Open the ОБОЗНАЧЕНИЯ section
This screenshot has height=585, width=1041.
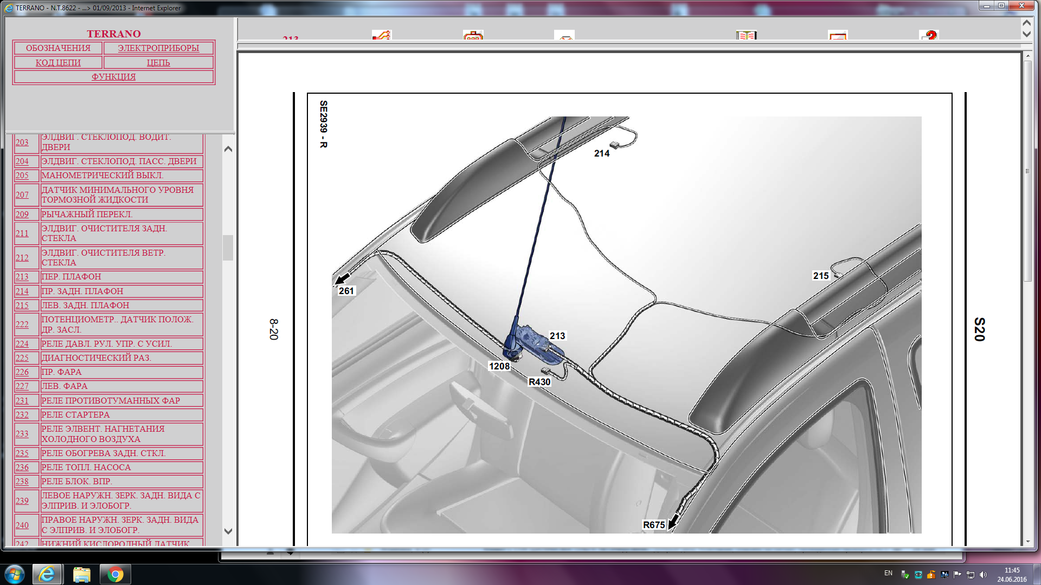pos(58,48)
